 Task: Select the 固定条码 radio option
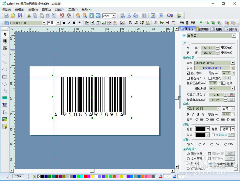tap(188, 154)
